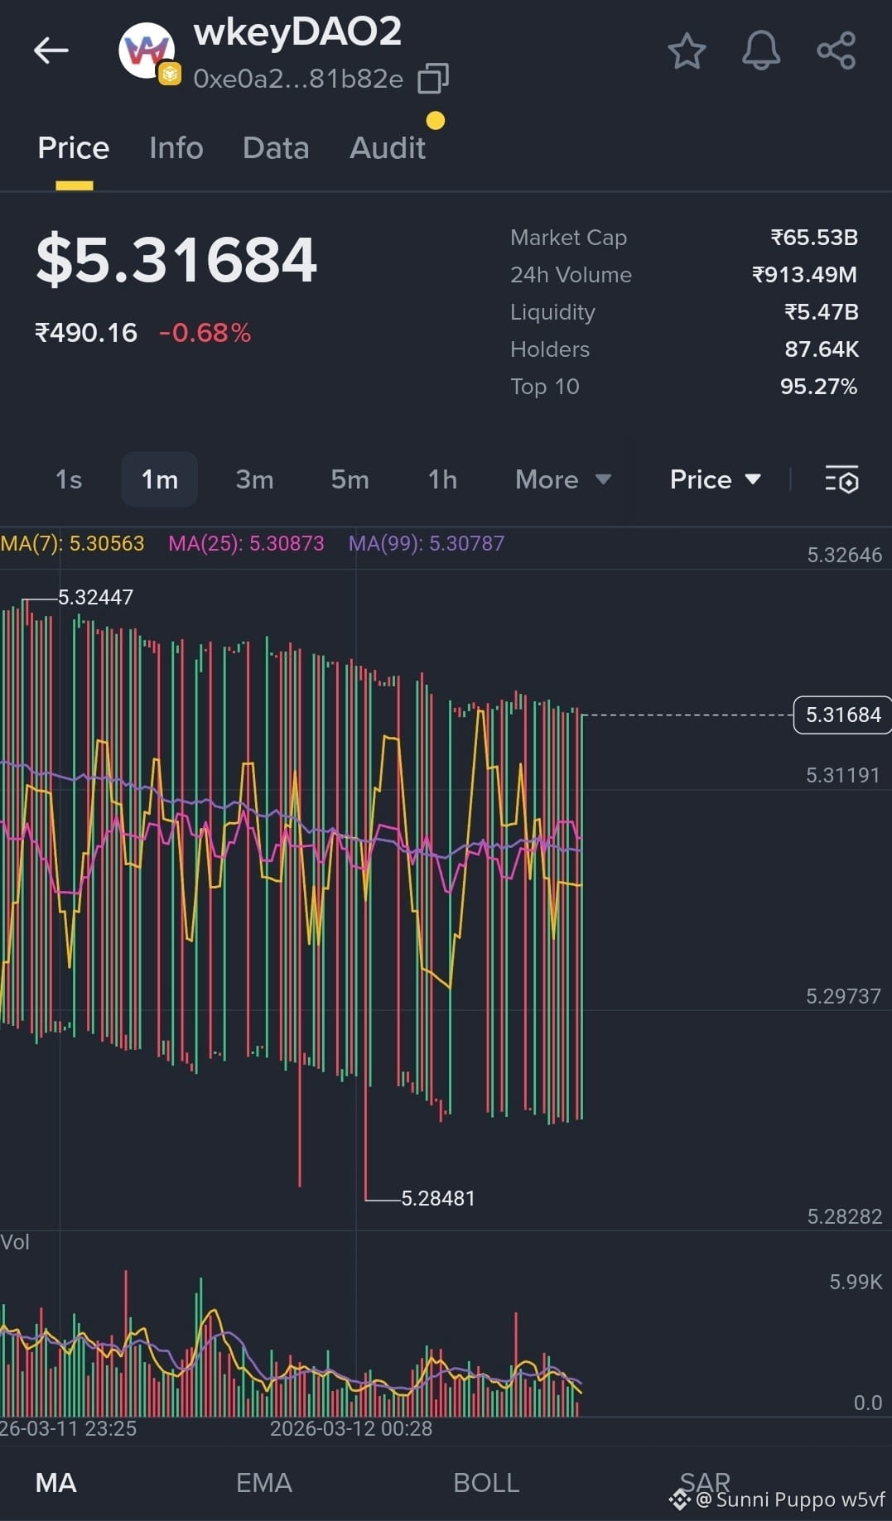The width and height of the screenshot is (892, 1521).
Task: Share this token with share icon
Action: (837, 51)
